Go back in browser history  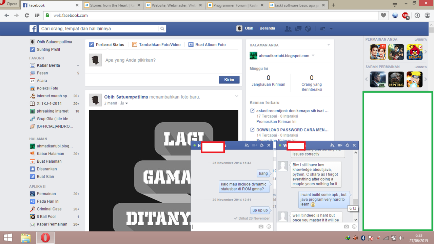click(x=7, y=15)
